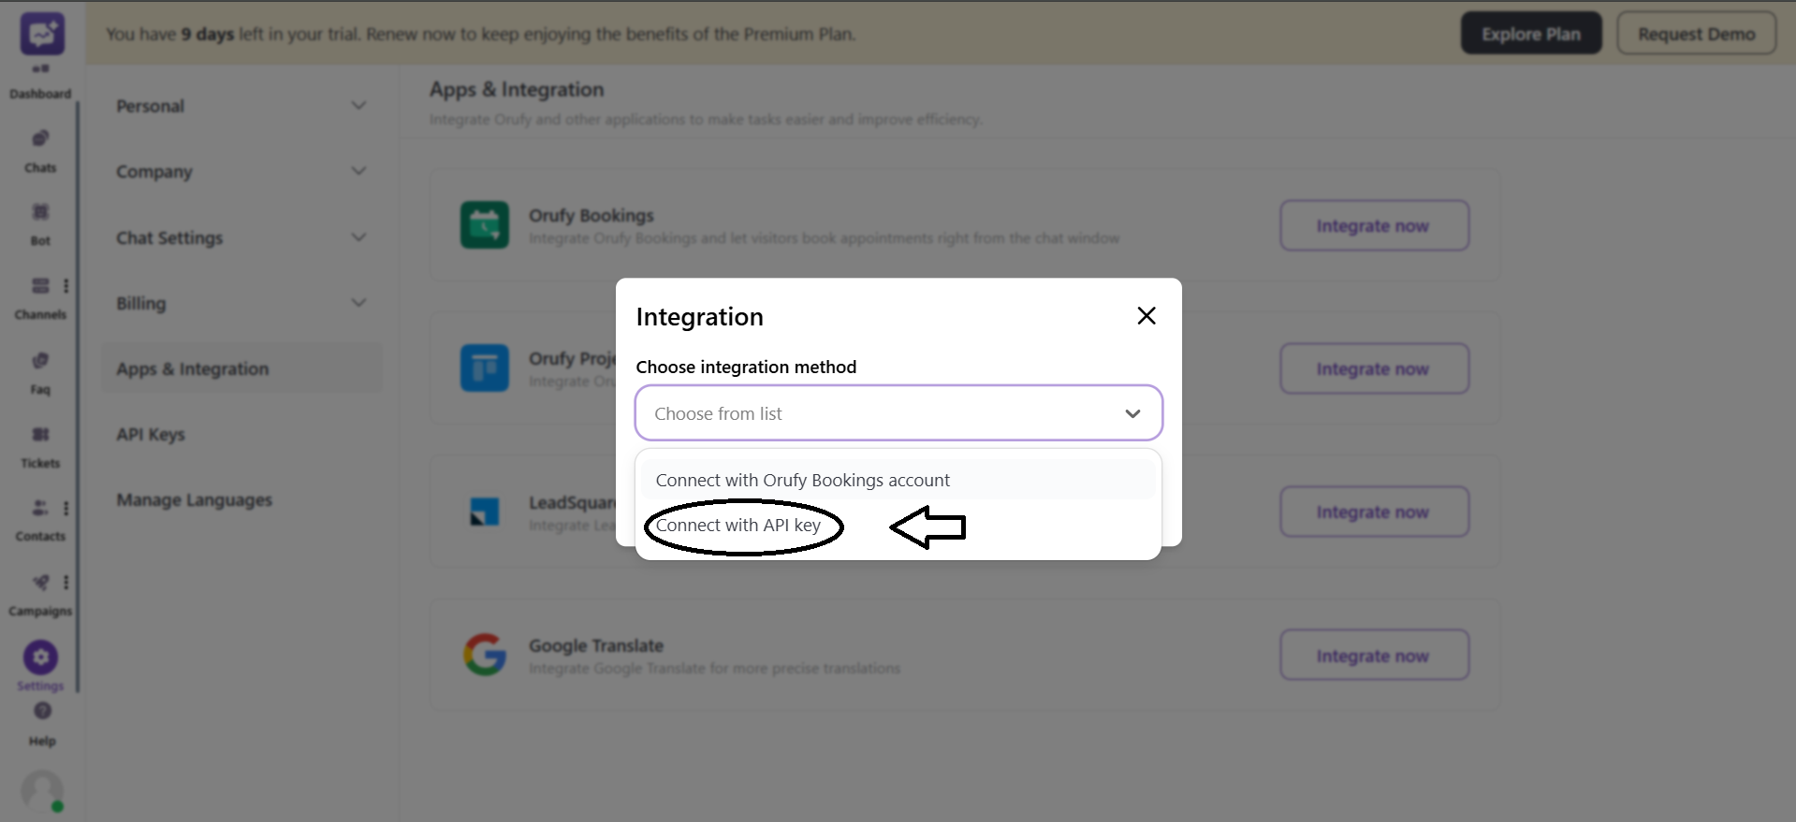Close the Integration dialog
The height and width of the screenshot is (822, 1796).
tap(1146, 316)
